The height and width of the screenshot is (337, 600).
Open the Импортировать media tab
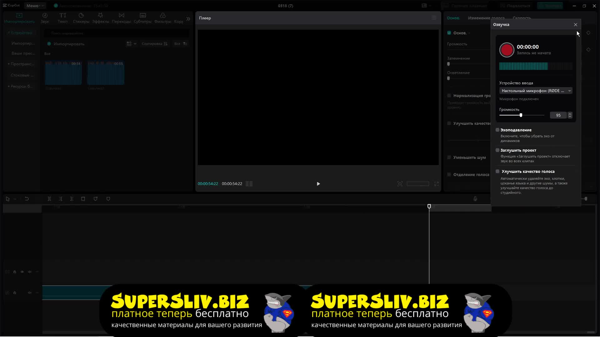(x=19, y=18)
